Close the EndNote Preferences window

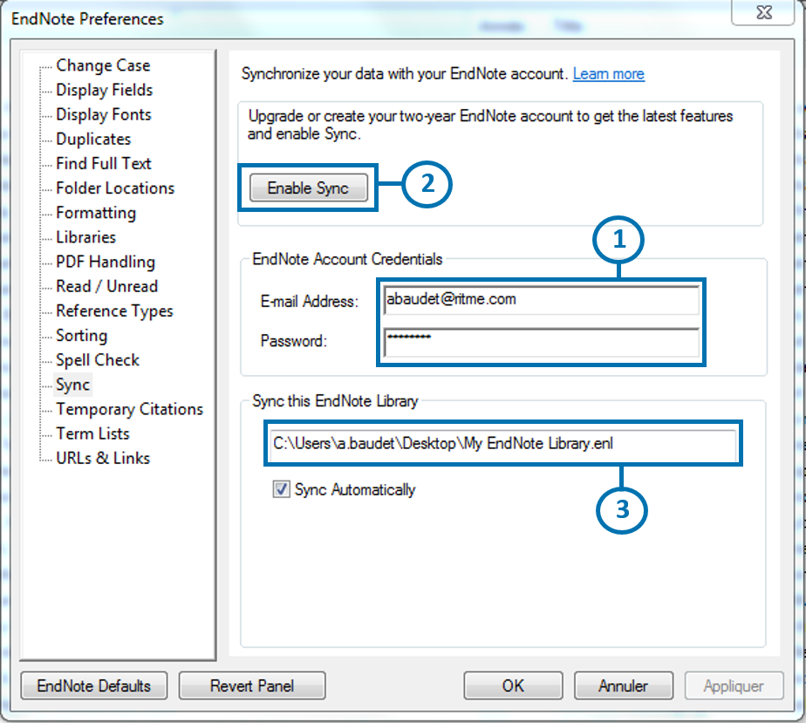click(764, 12)
